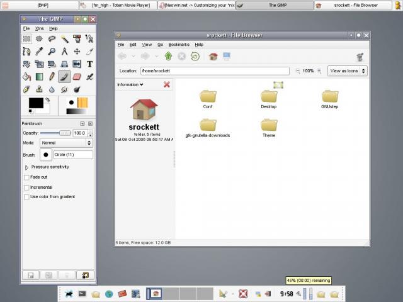This screenshot has height=302, width=403.
Task: Click the black foreground color swatch
Action: (36, 103)
